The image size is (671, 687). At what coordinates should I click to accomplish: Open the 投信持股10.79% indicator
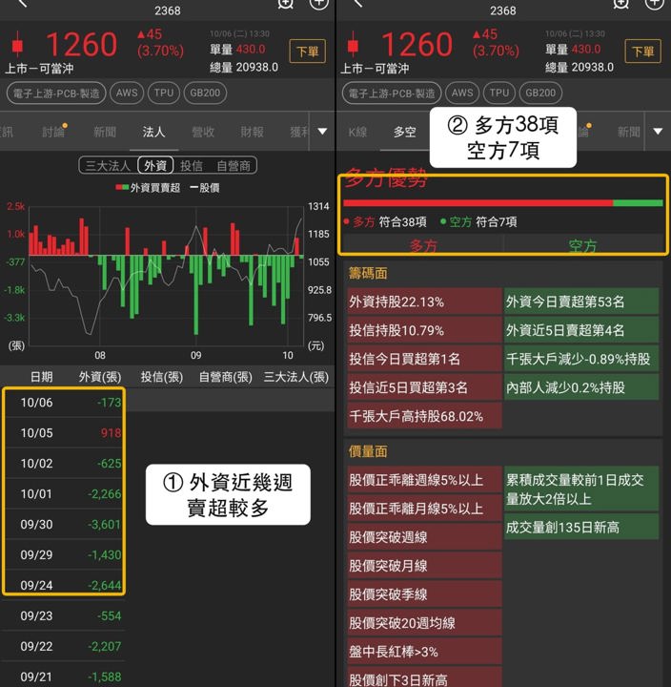[424, 330]
